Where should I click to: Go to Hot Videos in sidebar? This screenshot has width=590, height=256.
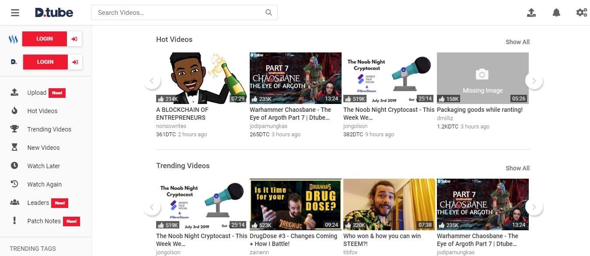click(x=42, y=111)
